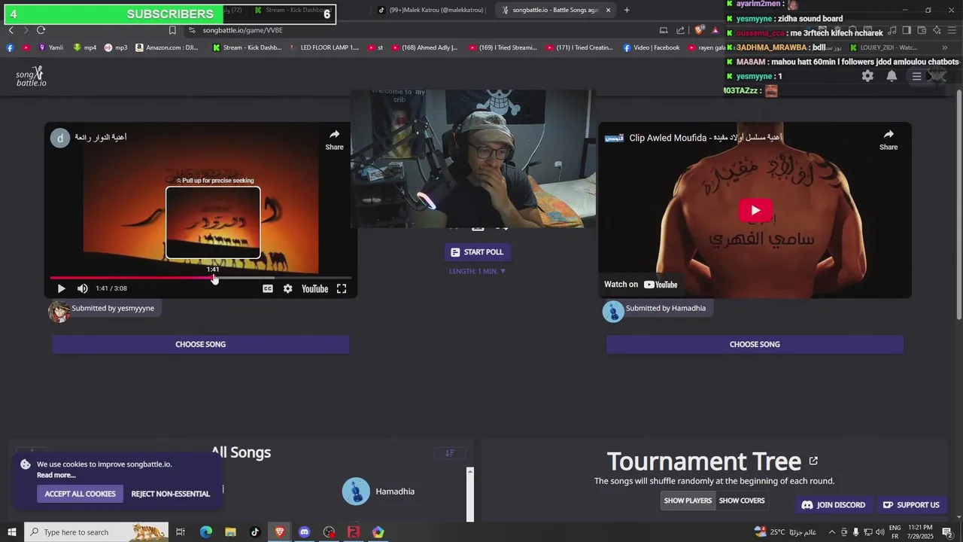Open the LED FLOOR LAMP bookmark
963x542 pixels.
324,47
